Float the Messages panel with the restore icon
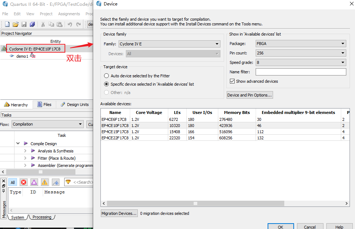 [x=4, y=186]
